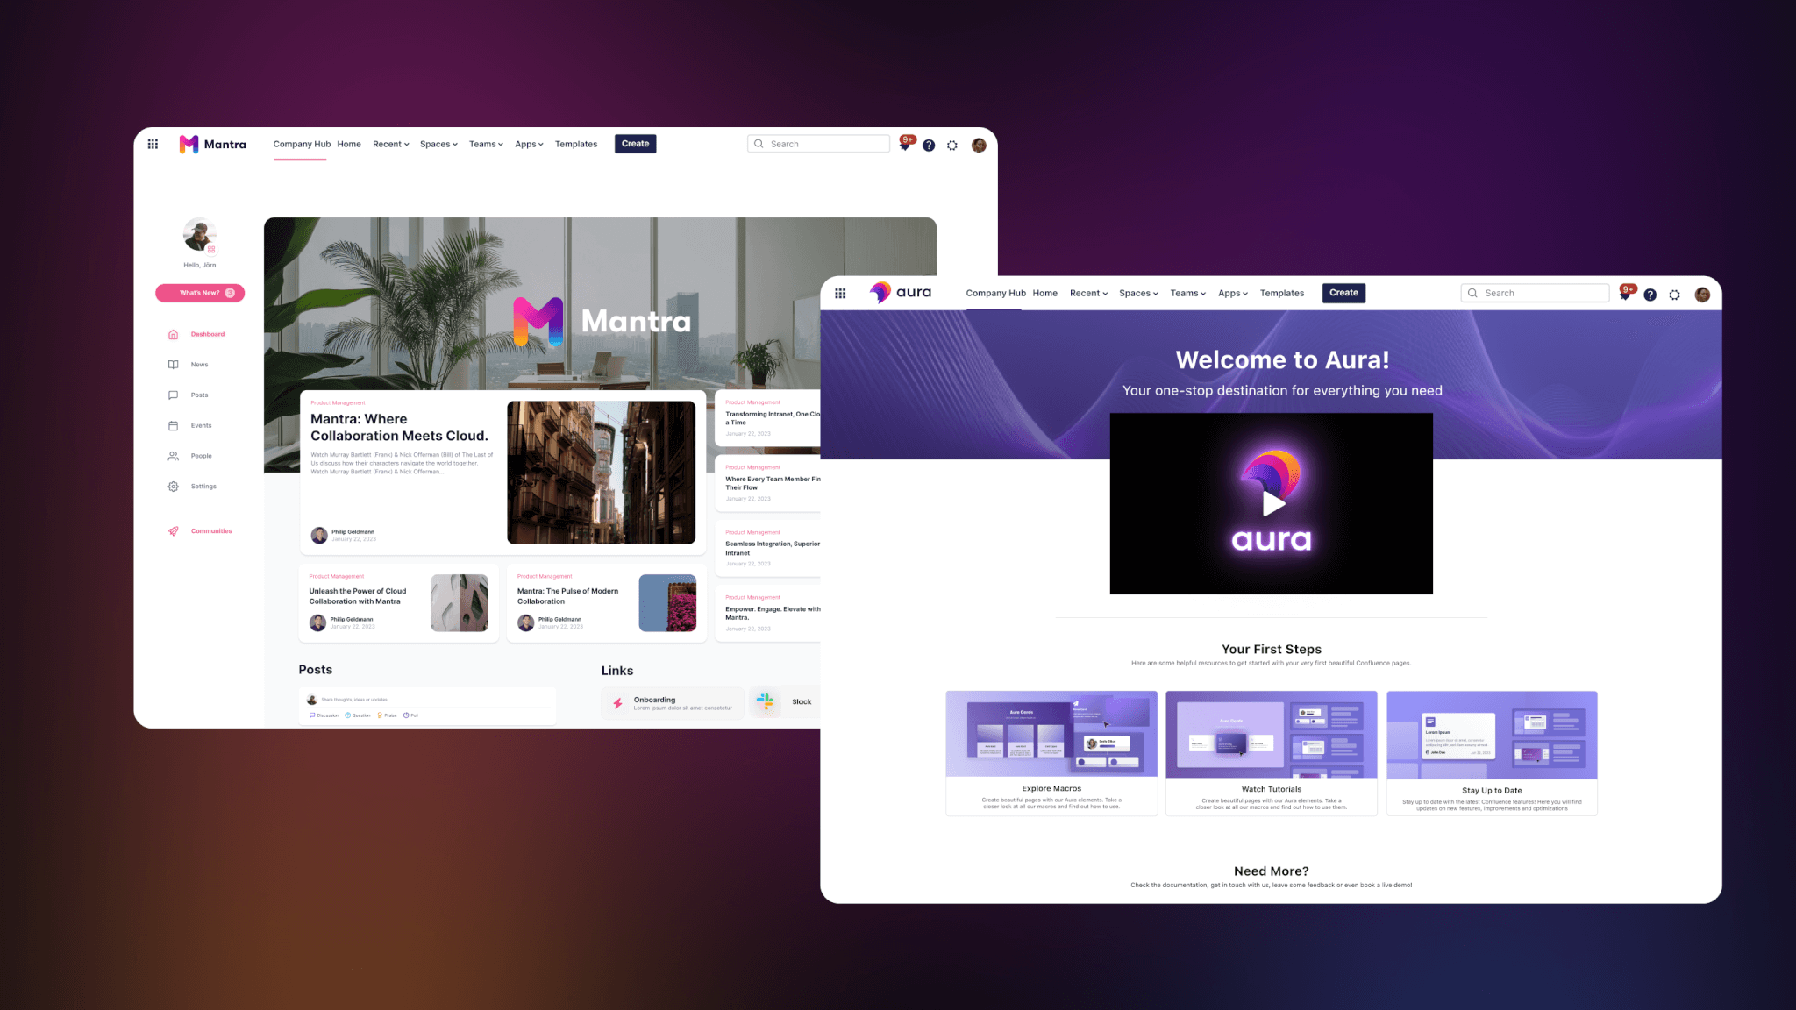The height and width of the screenshot is (1010, 1796).
Task: Play the Aura welcome video
Action: (1272, 503)
